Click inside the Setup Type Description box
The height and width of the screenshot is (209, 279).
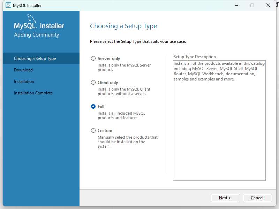click(x=219, y=121)
